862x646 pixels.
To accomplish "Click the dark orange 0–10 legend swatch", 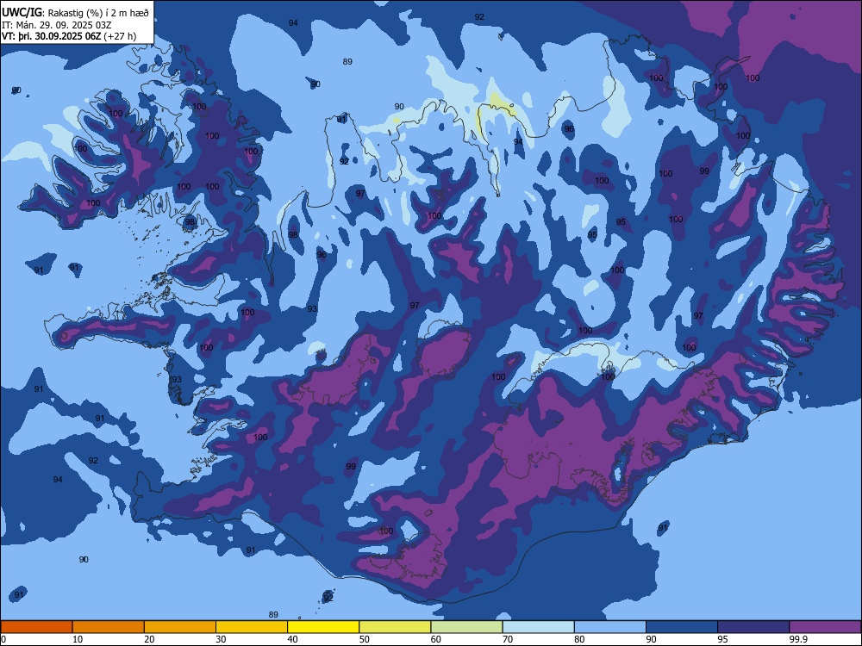I will tap(36, 627).
